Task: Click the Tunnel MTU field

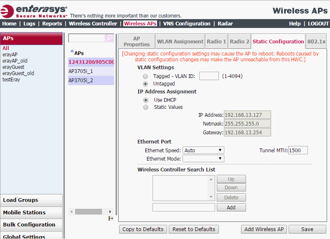Action: click(298, 150)
